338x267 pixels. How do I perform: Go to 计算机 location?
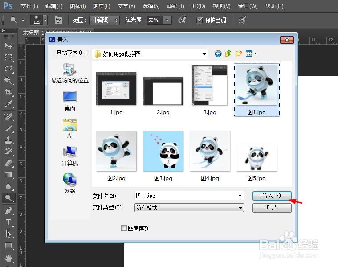click(x=70, y=156)
